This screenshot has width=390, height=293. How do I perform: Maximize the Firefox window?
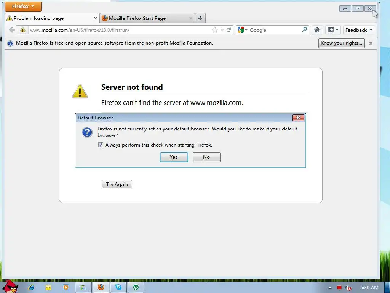(x=358, y=9)
